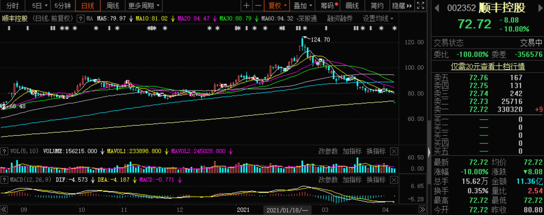Close the VOL indicator panel
544x215 pixels.
[x=394, y=152]
